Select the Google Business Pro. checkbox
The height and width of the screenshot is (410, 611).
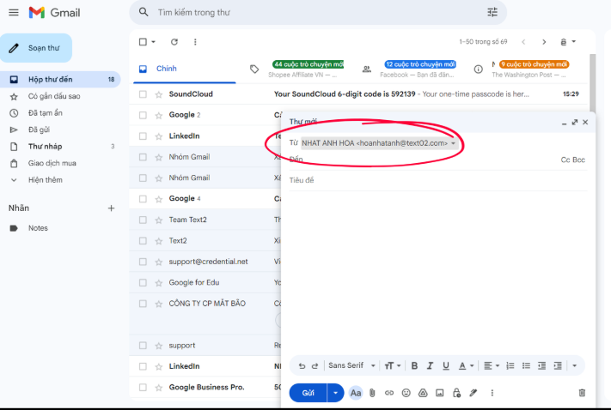(143, 388)
